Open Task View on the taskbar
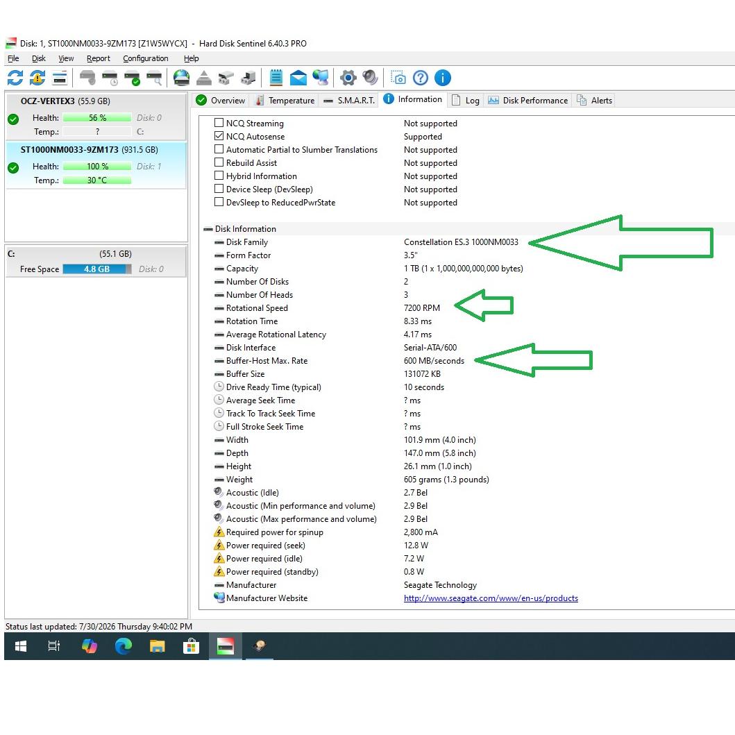This screenshot has height=735, width=735. [x=54, y=646]
